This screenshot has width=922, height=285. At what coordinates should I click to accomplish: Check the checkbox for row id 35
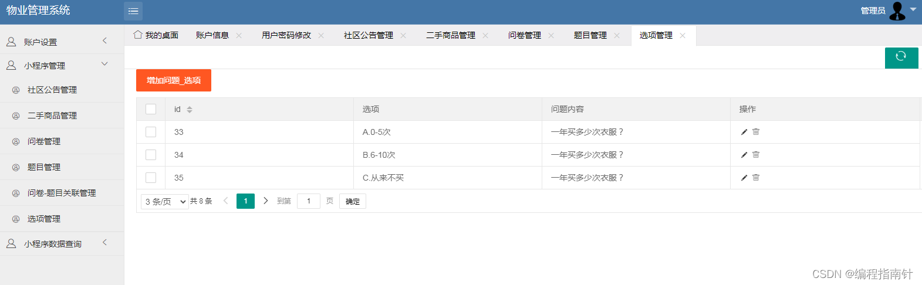point(151,178)
